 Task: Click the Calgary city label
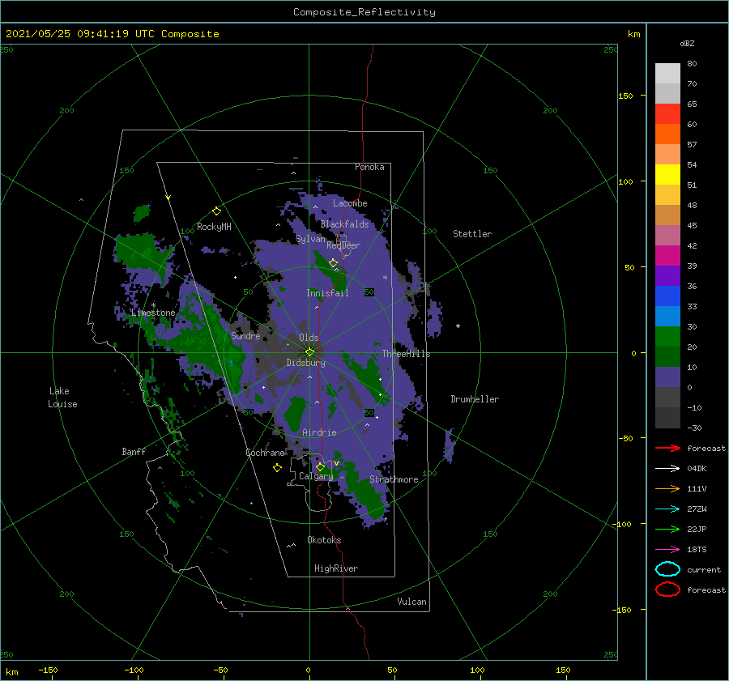click(x=316, y=476)
